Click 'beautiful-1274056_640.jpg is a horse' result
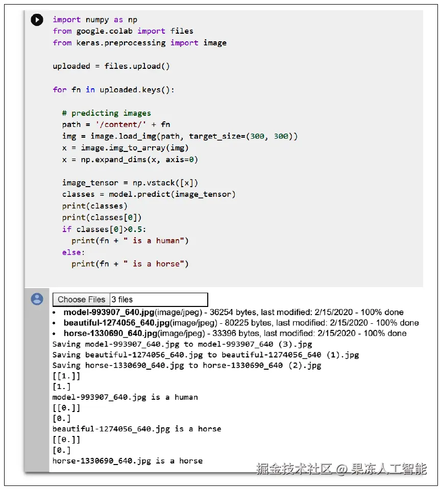Viewport: 440px width, 489px height. (137, 429)
